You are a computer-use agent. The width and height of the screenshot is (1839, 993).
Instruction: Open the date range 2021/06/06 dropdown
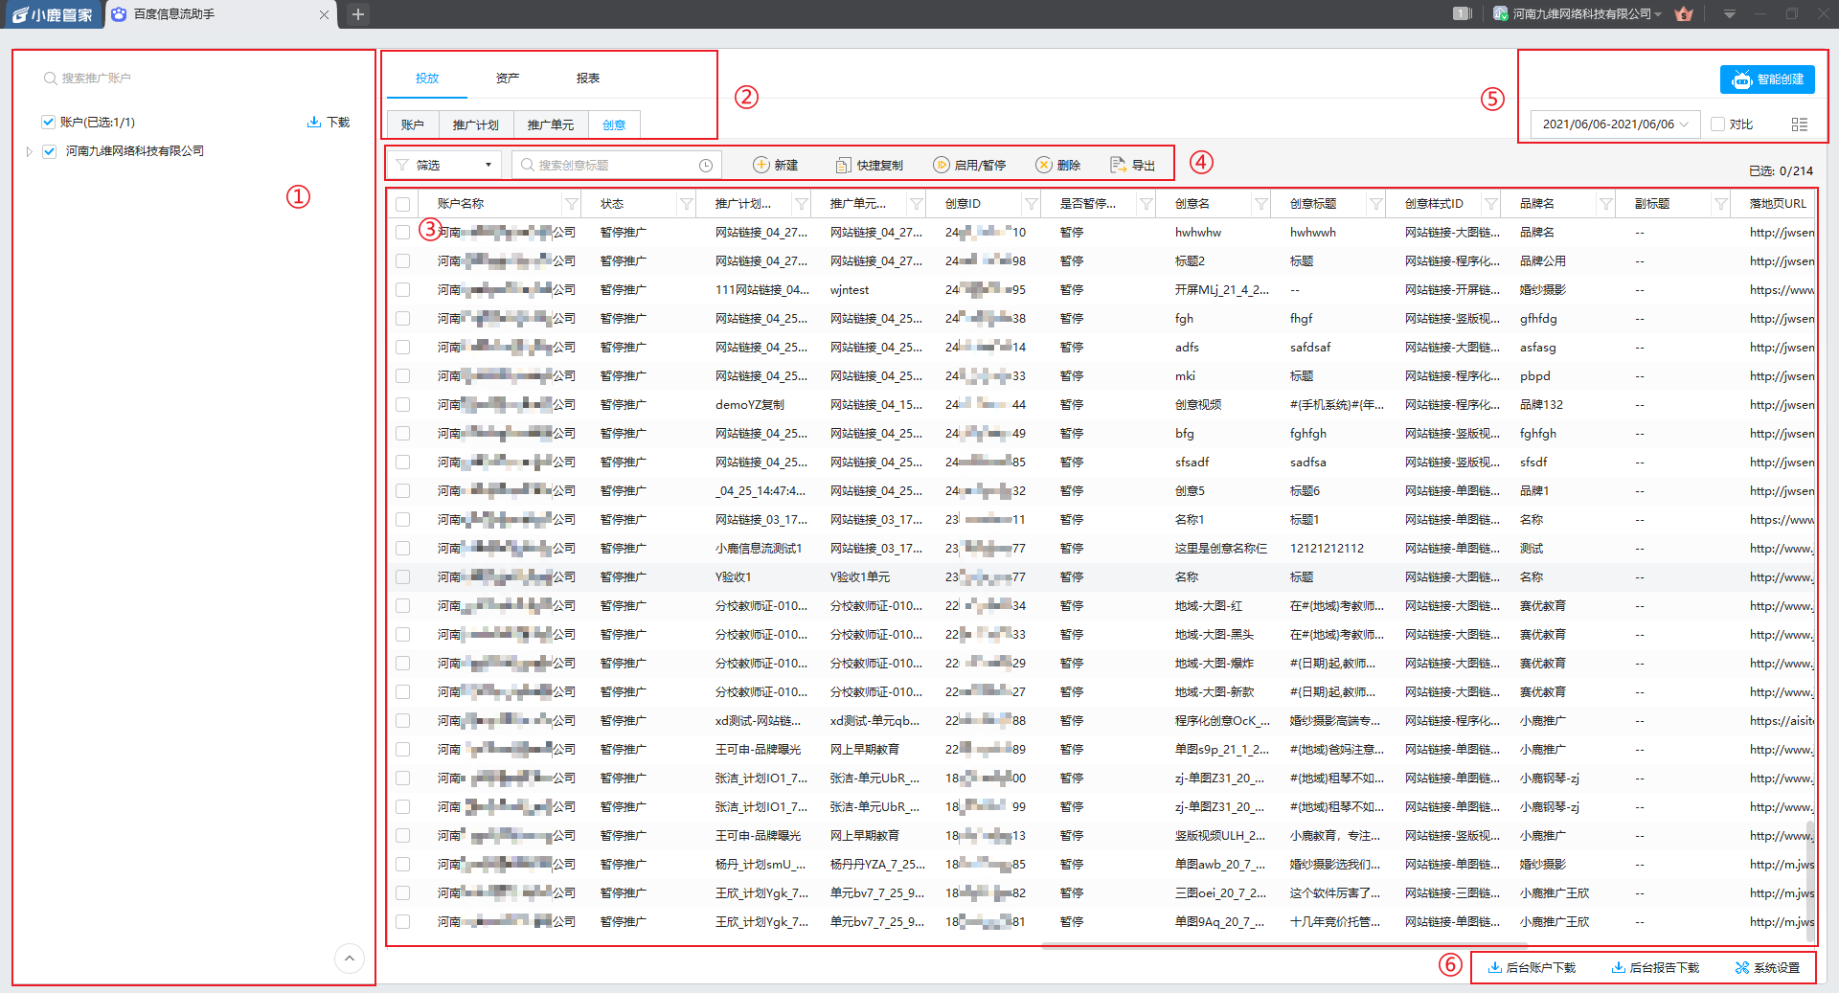tap(1615, 124)
